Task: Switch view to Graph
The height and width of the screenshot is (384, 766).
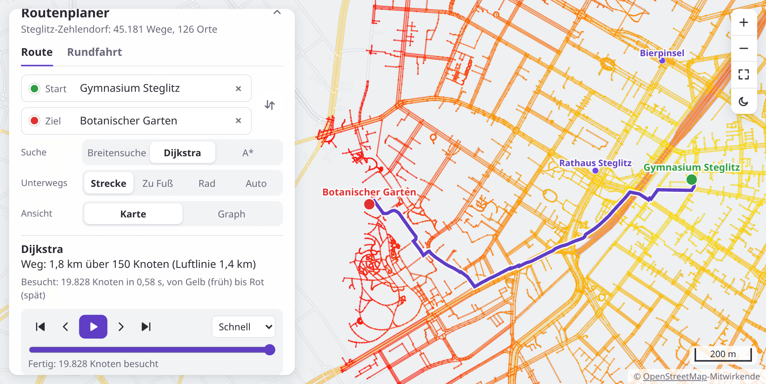Action: pos(232,214)
